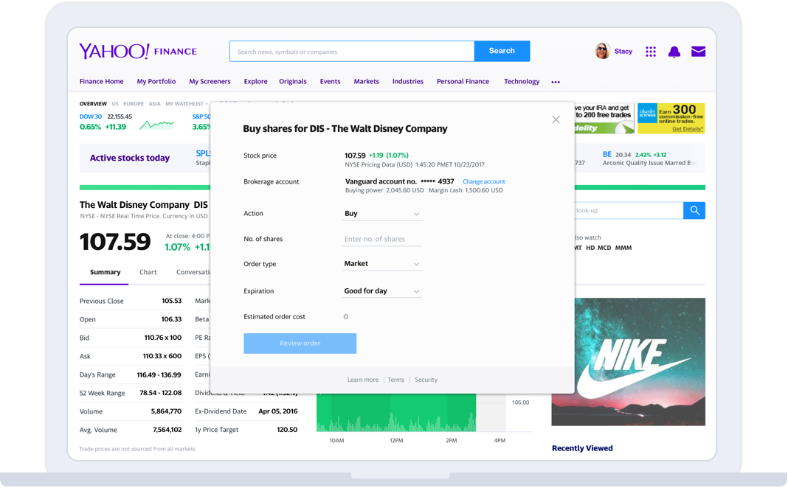The image size is (788, 488).
Task: Click the Ex-Dividend Date Apr 05, 2016
Action: point(278,411)
